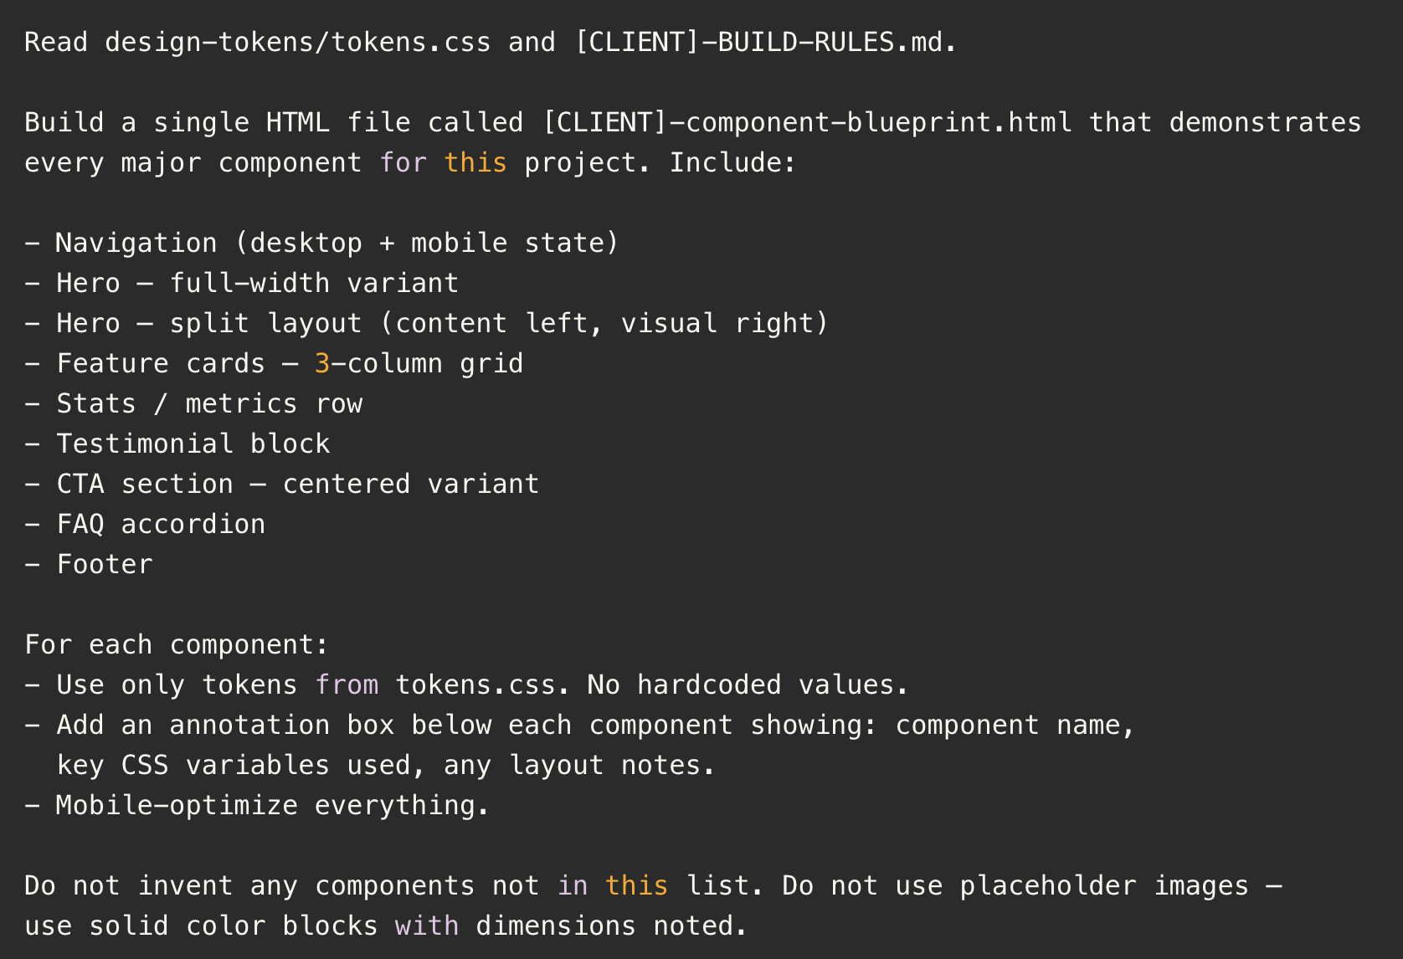Screen dimensions: 1403x959
Task: Click the orange number 3 in "3-column grid"
Action: point(321,363)
